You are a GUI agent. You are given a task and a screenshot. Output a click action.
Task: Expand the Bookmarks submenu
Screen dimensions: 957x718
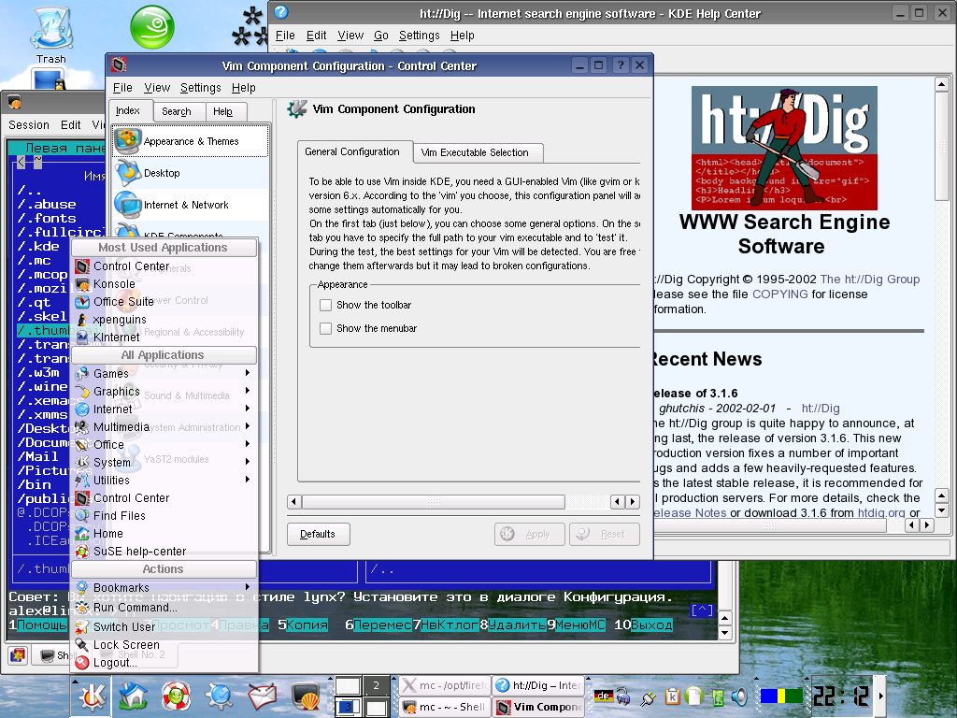click(x=164, y=587)
